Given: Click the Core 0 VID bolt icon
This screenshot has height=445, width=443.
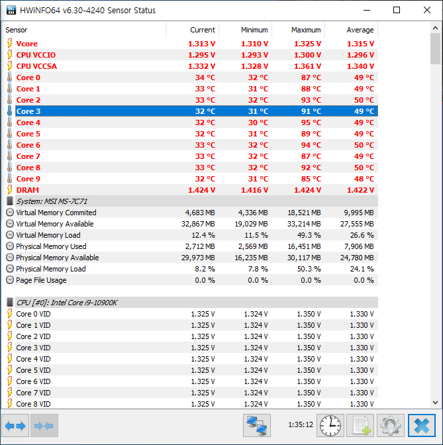Looking at the screenshot, I should pyautogui.click(x=10, y=314).
